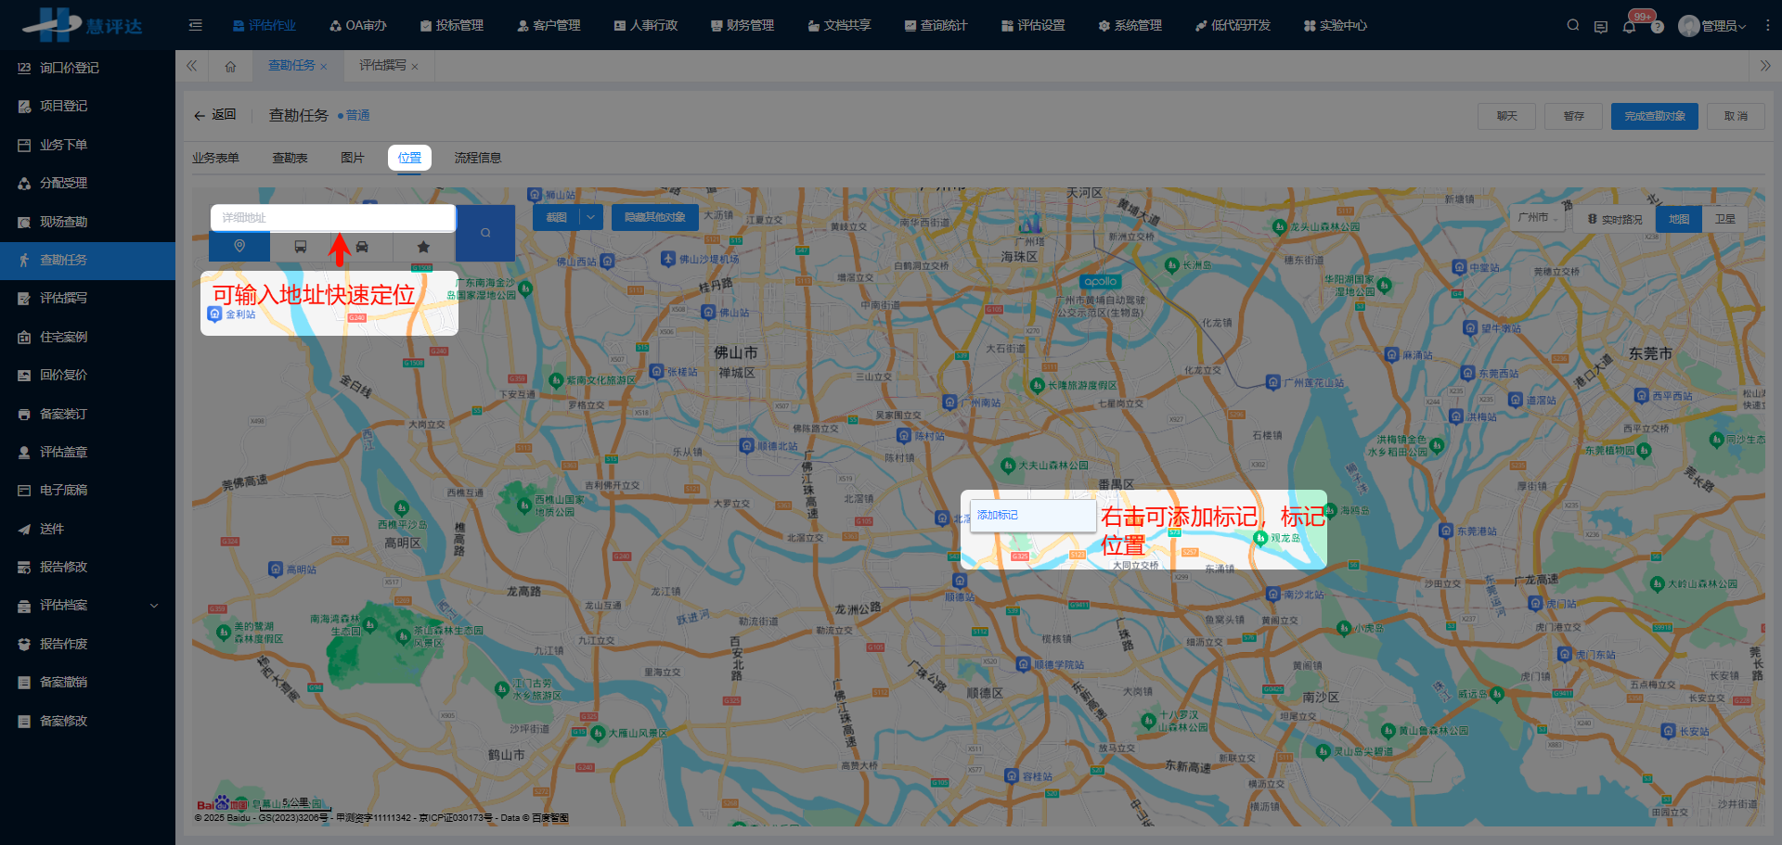
Task: Switch map view to 卫星 satellite
Action: (1724, 219)
